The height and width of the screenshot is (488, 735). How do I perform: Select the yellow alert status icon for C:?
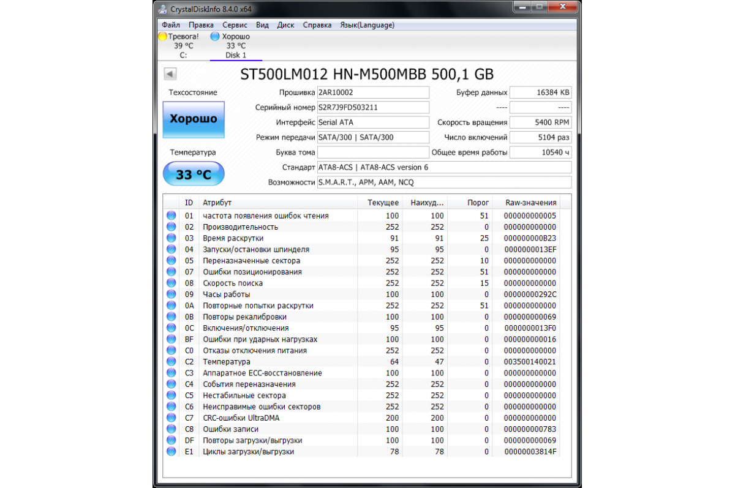[163, 36]
